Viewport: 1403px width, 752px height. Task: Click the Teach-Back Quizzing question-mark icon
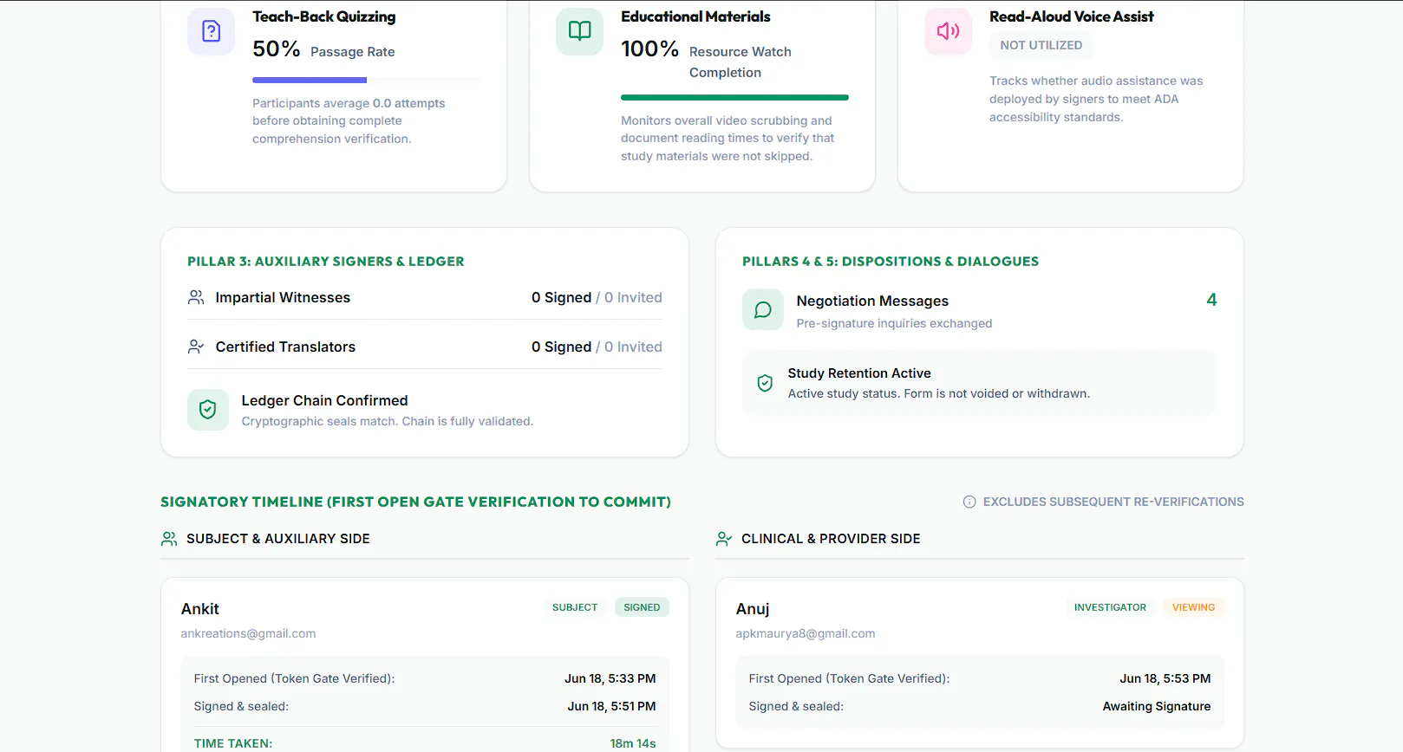[211, 31]
